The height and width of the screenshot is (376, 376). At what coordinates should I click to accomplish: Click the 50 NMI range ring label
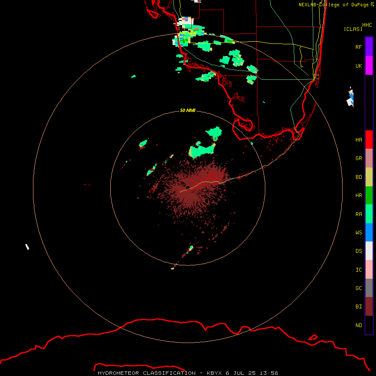(x=188, y=110)
